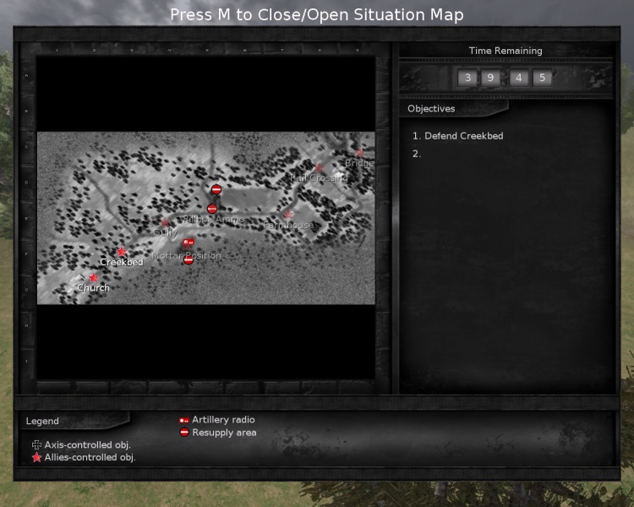Screen dimensions: 634x507
Task: Click the northernmost resupply marker on the map
Action: (x=216, y=189)
